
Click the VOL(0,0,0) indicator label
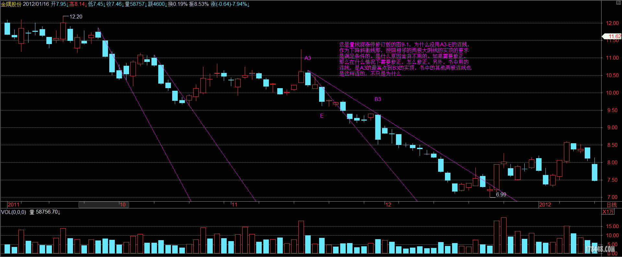click(14, 212)
